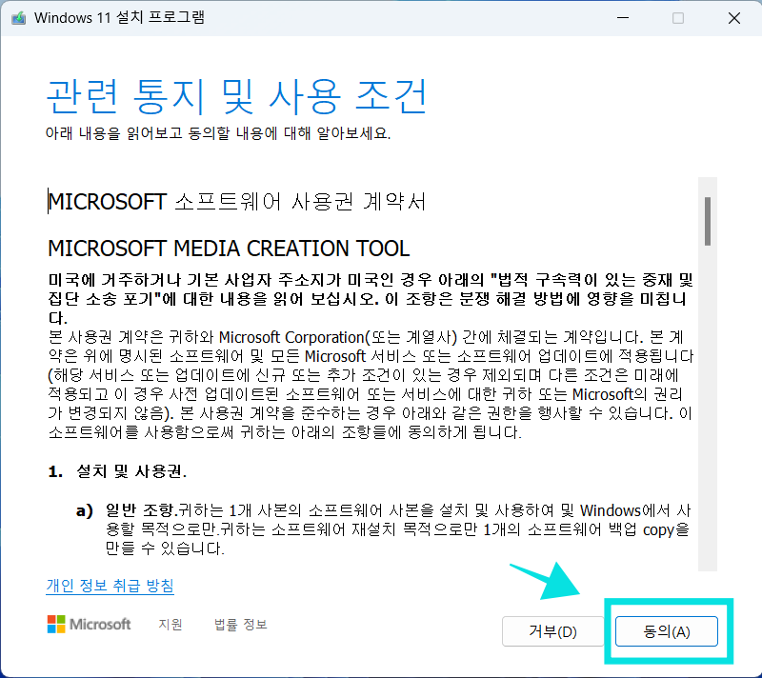Open the 법률 정보 legal link

[x=241, y=624]
